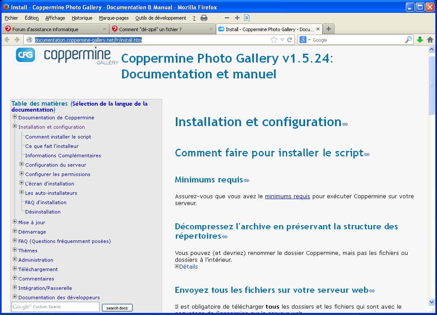437x315 pixels.
Task: Click the site identity globe icon
Action: pyautogui.click(x=29, y=40)
